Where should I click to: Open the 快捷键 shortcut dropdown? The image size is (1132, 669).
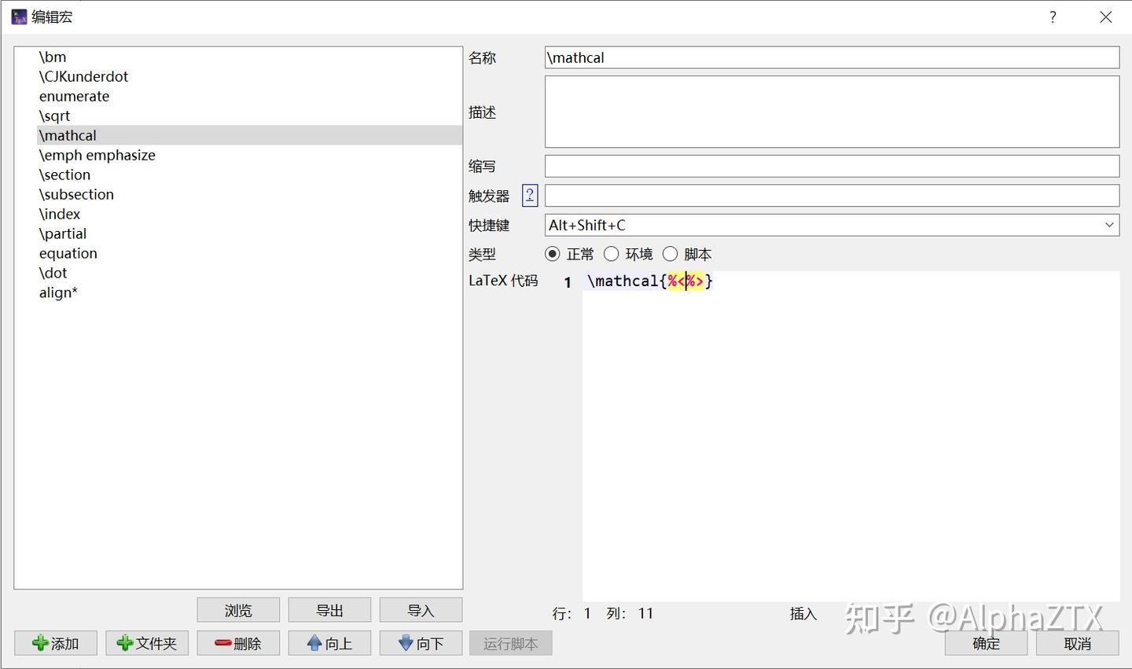1110,225
